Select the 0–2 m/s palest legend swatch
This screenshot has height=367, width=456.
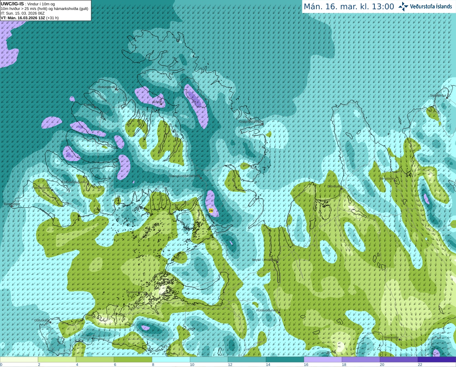tap(19, 360)
